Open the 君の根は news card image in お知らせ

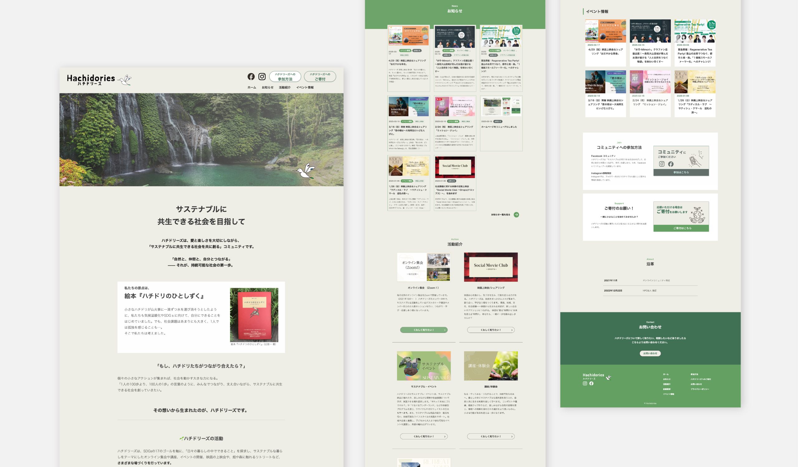click(x=408, y=106)
